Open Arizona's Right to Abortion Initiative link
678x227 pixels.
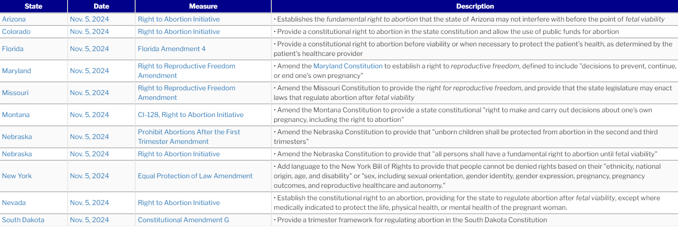coord(179,19)
